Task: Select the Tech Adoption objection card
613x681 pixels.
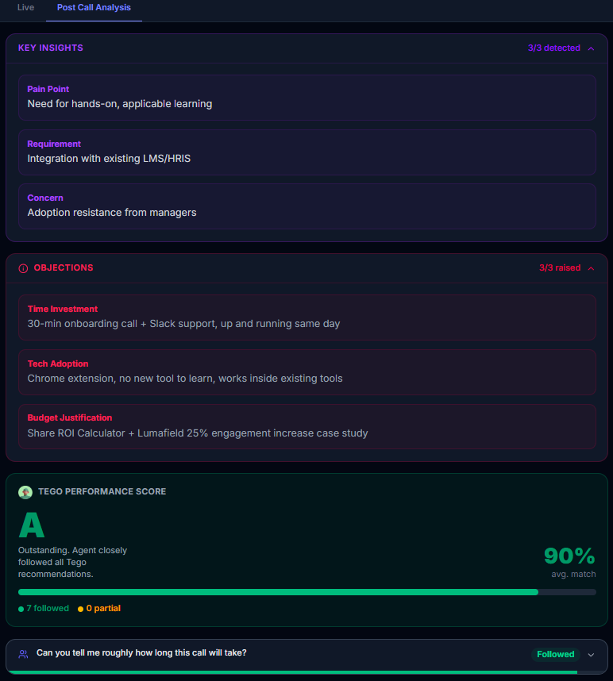Action: click(306, 371)
